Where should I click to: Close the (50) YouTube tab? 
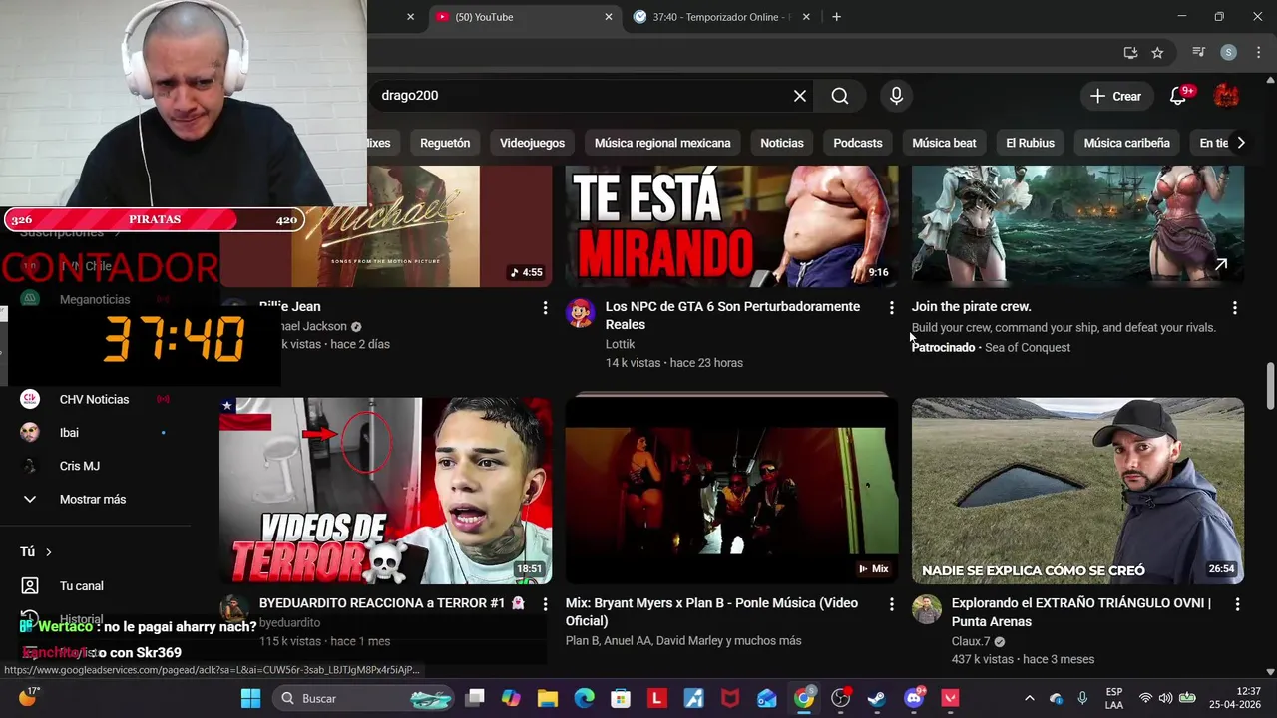(x=608, y=17)
